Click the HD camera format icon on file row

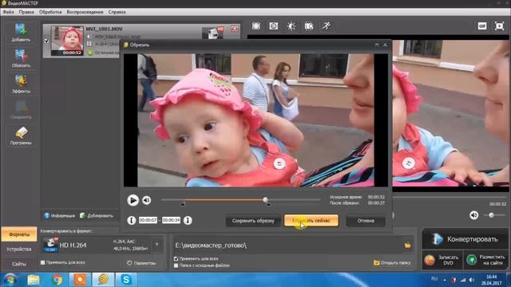213,33
